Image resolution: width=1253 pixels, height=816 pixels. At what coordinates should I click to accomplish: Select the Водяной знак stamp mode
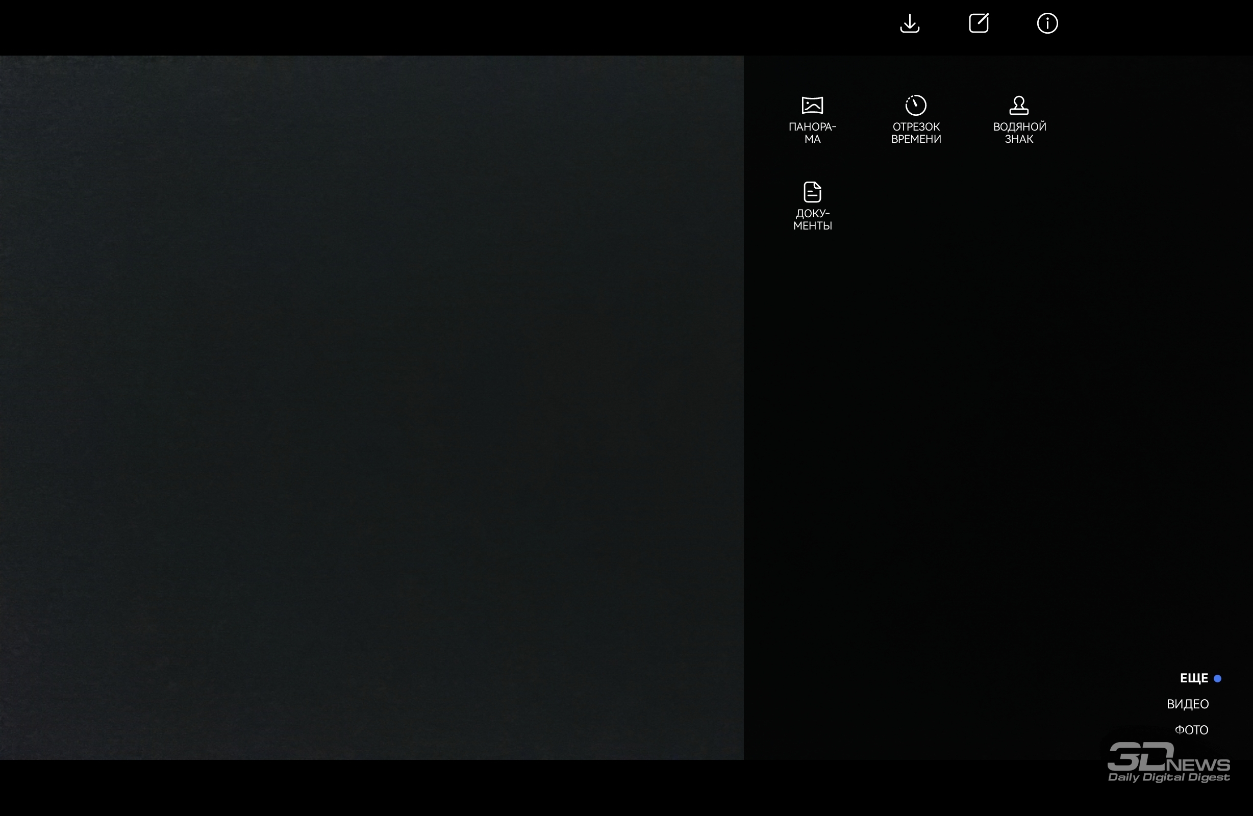click(x=1019, y=120)
